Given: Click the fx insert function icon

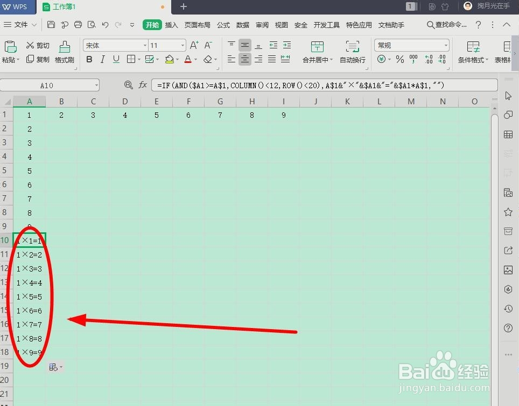Looking at the screenshot, I should [143, 85].
